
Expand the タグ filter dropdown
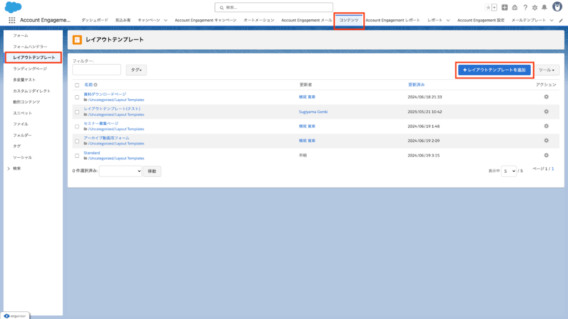[x=136, y=70]
